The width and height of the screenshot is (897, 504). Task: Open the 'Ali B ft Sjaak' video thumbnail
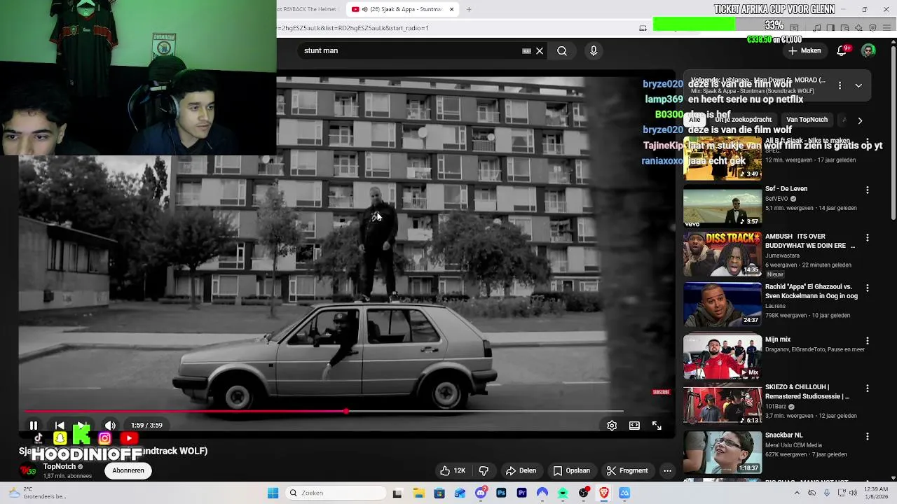coord(723,159)
